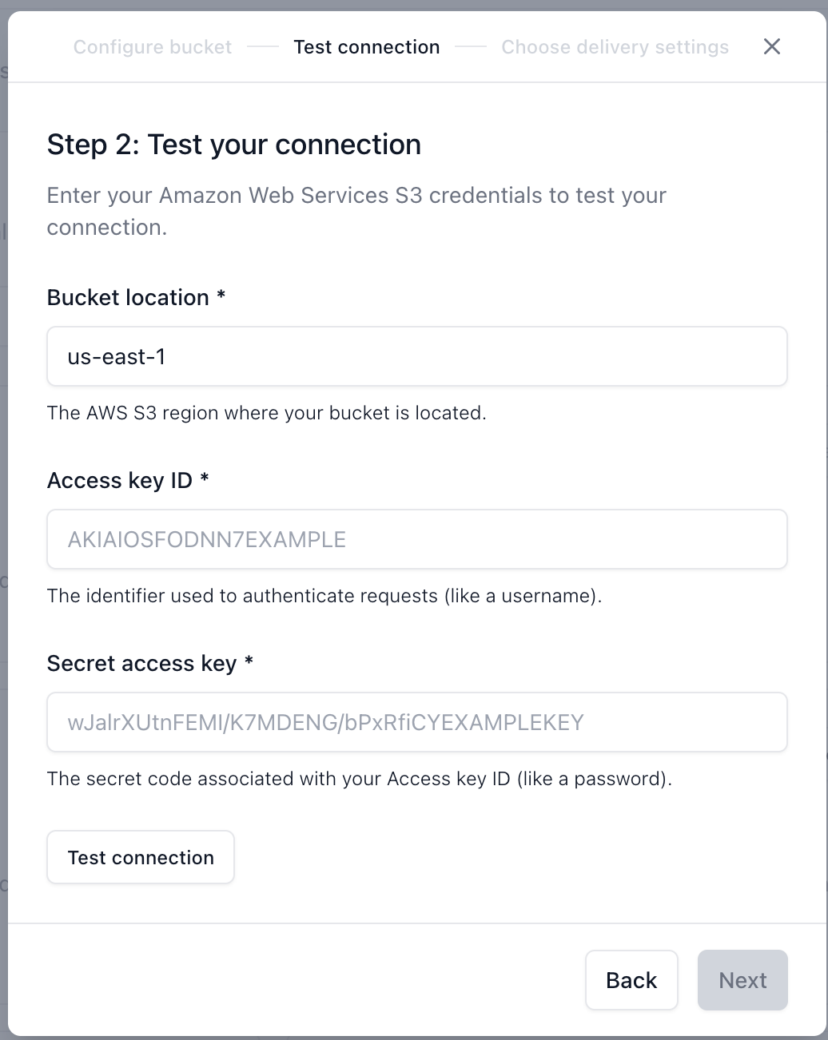Viewport: 828px width, 1040px height.
Task: Click the identifier helper text under Access key
Action: (x=324, y=596)
